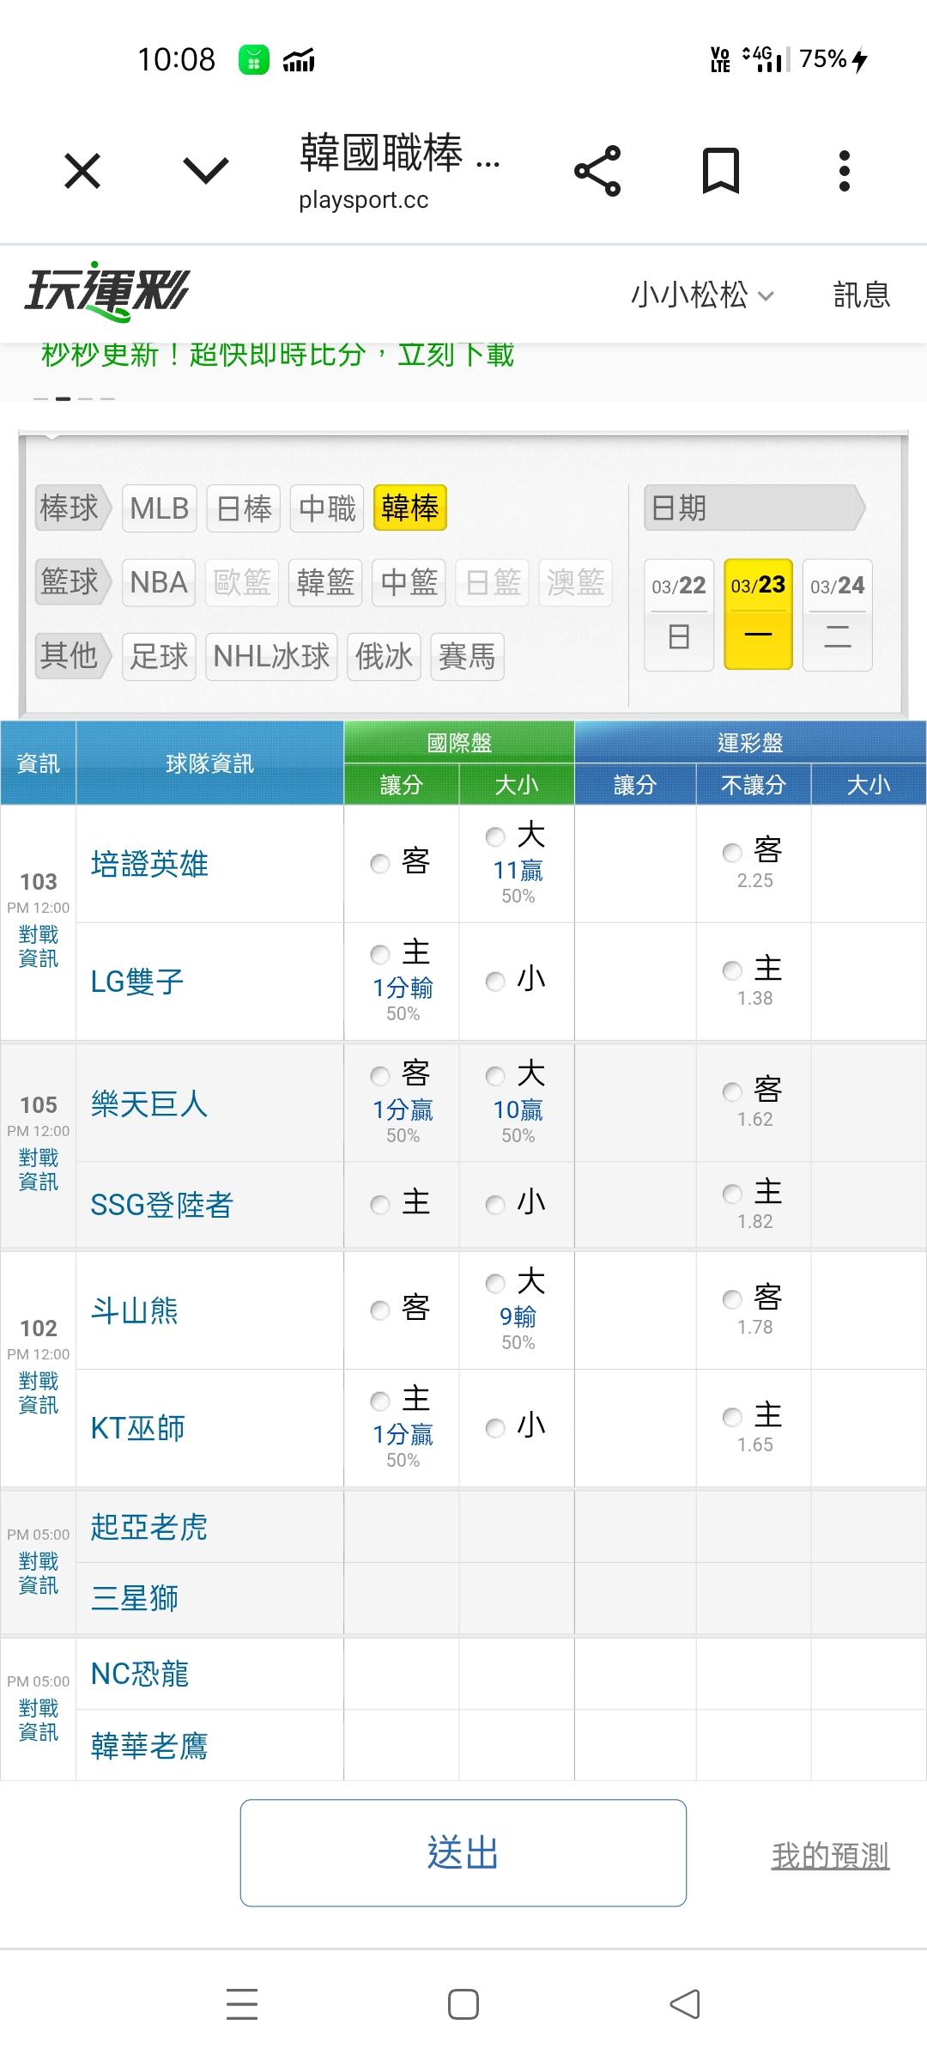Screen dimensions: 927x2061
Task: Open 對戰資訊 for game 105
Action: pos(39,1170)
